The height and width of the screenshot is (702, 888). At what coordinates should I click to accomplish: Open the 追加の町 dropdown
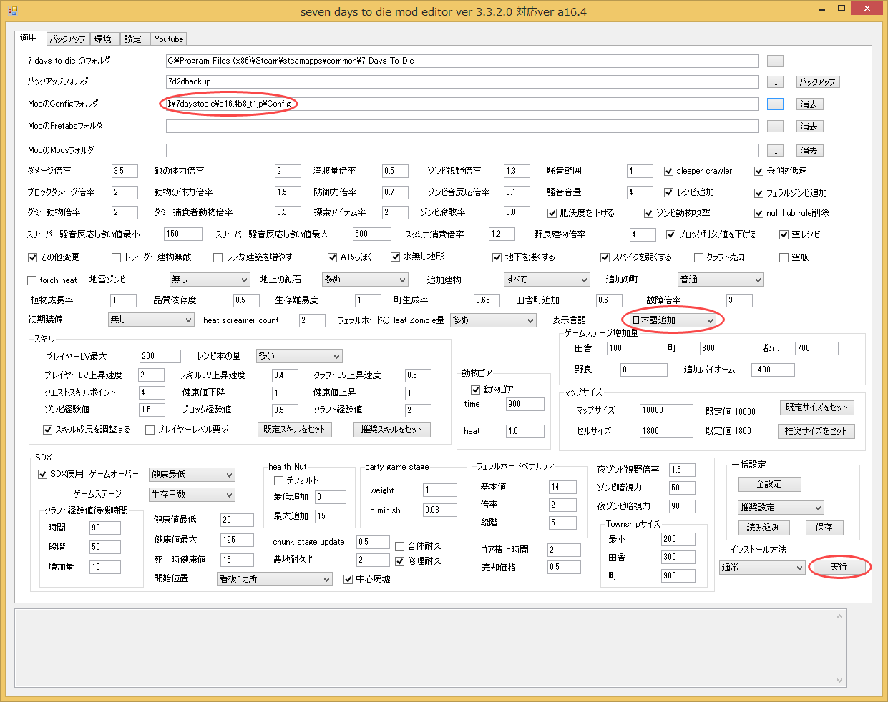pos(721,280)
